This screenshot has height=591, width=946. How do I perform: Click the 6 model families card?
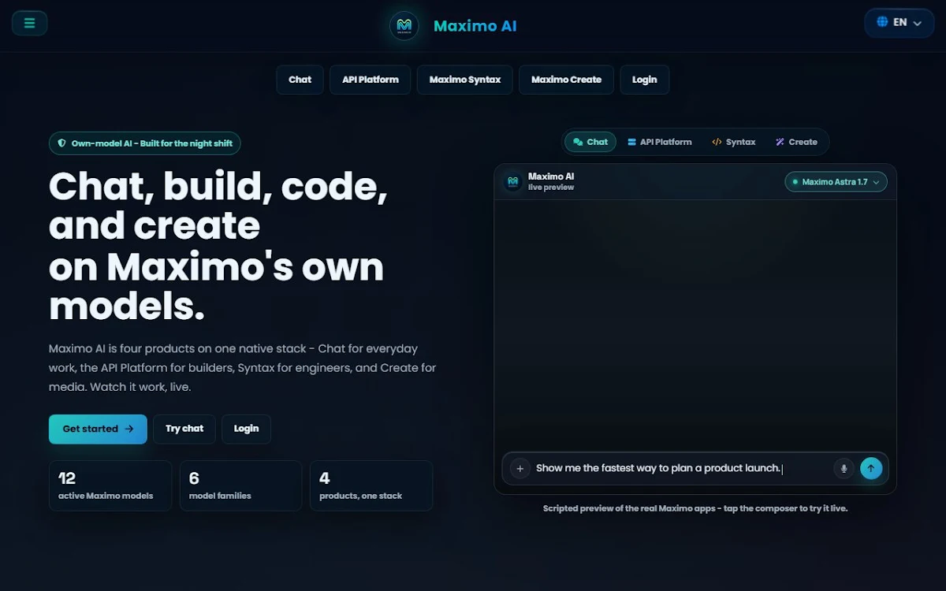(x=240, y=485)
